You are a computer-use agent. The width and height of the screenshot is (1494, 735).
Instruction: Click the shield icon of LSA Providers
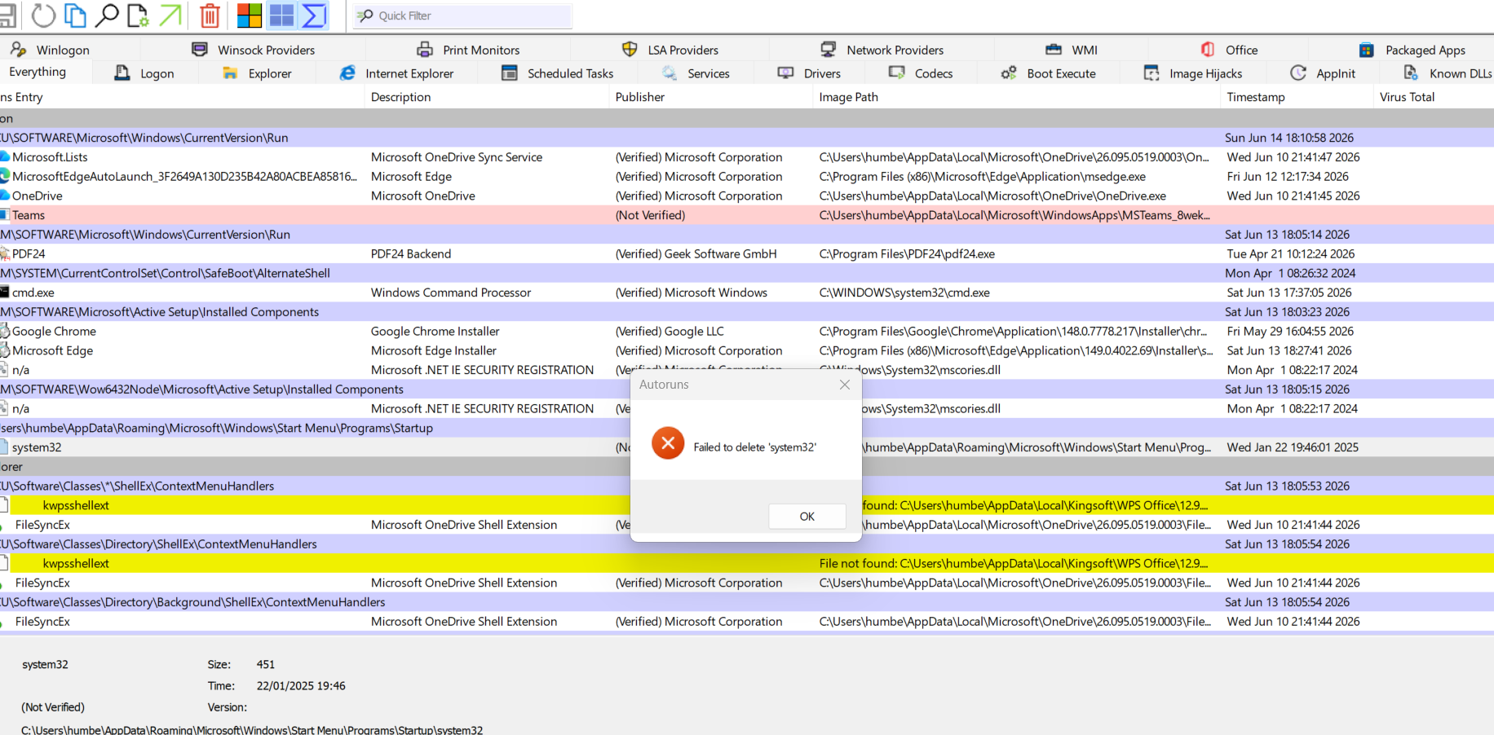click(x=630, y=50)
